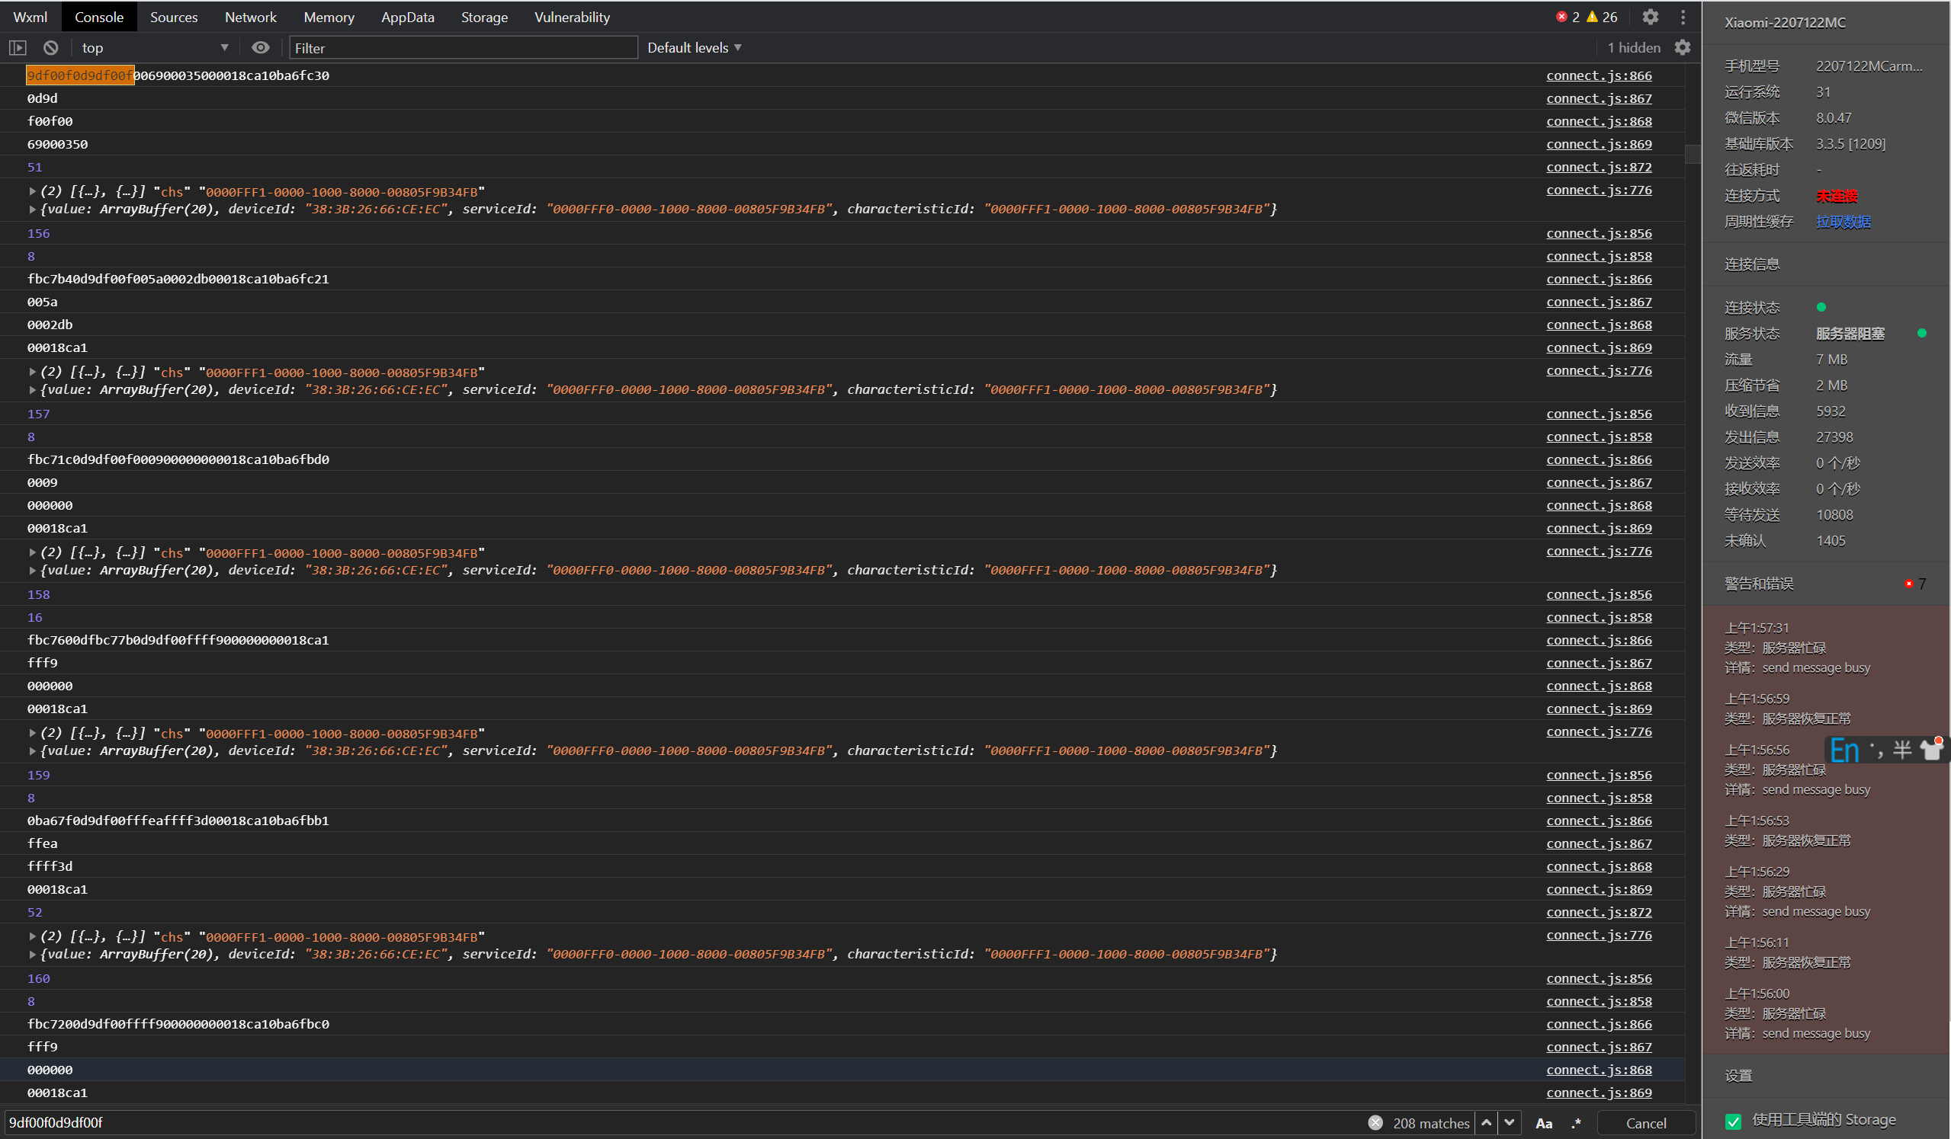
Task: Open DevTools settings gear icon
Action: [1651, 17]
